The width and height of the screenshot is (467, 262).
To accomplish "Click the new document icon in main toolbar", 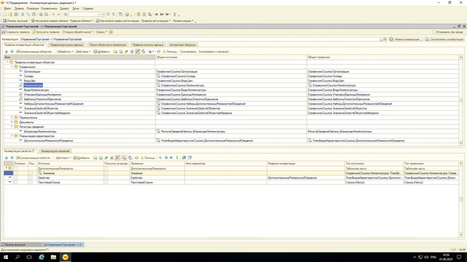I will (x=5, y=14).
